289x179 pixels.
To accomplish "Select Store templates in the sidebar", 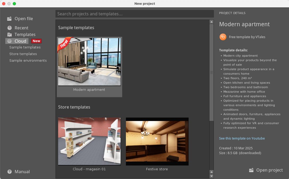I will point(23,54).
